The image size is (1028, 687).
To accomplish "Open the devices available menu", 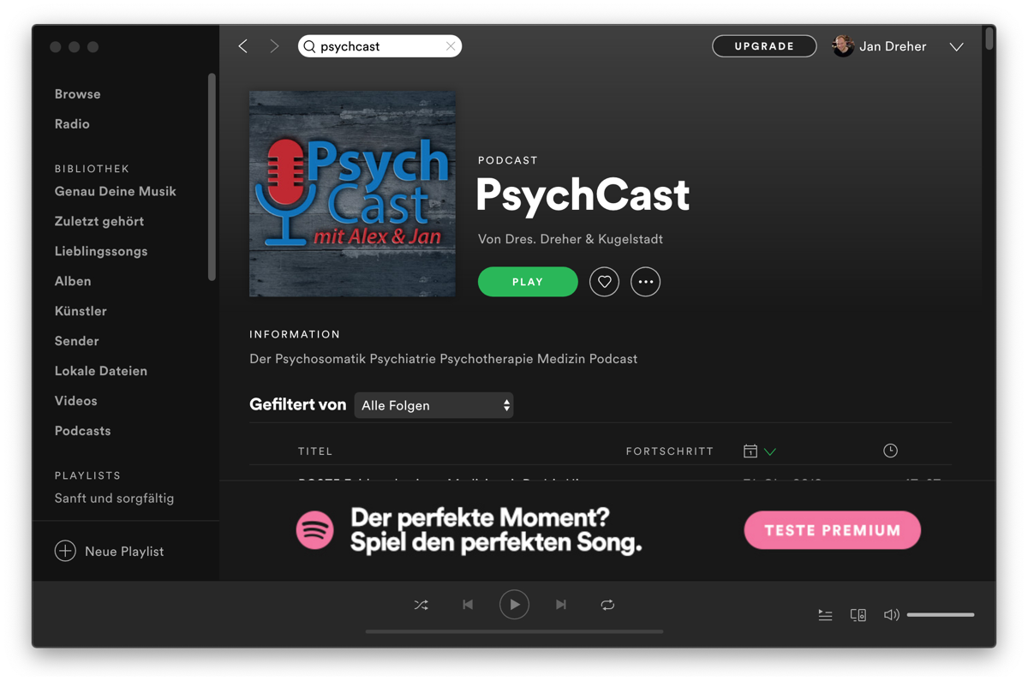I will pos(858,614).
